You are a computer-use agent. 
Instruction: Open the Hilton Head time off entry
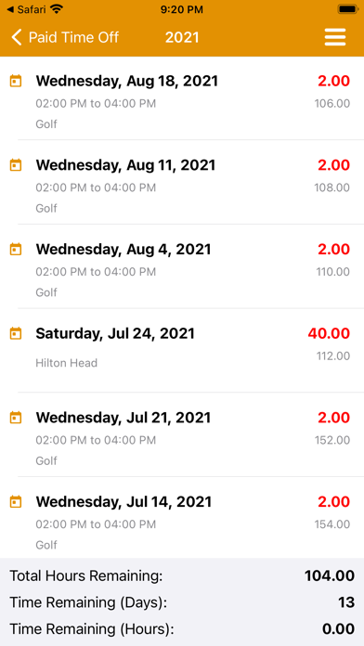click(182, 351)
